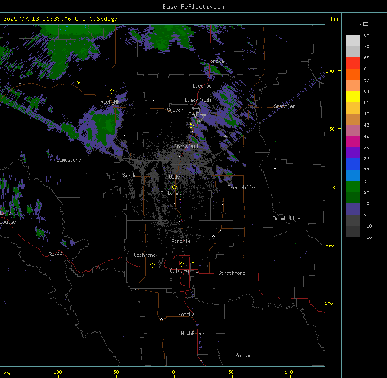This screenshot has width=387, height=378.
Task: Click the Blackfalds label
Action: point(198,100)
